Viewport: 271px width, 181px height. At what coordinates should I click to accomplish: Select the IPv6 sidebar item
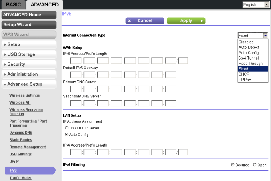pyautogui.click(x=30, y=171)
